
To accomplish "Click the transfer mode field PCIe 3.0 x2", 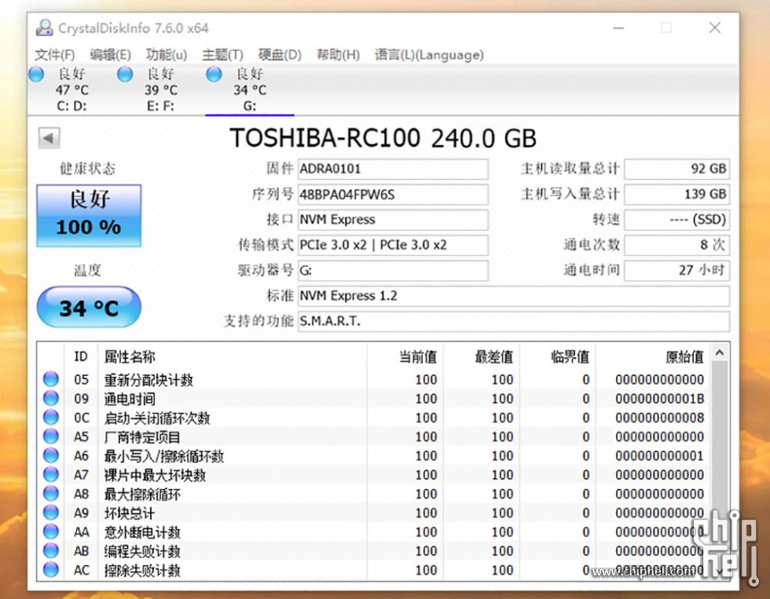I will (x=393, y=245).
